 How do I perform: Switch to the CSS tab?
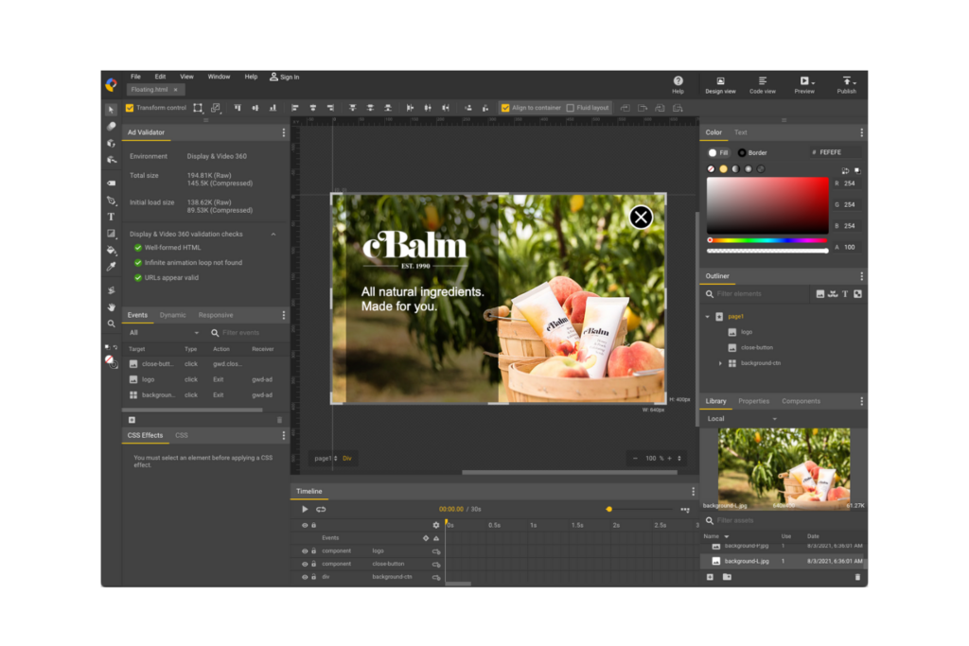click(181, 435)
